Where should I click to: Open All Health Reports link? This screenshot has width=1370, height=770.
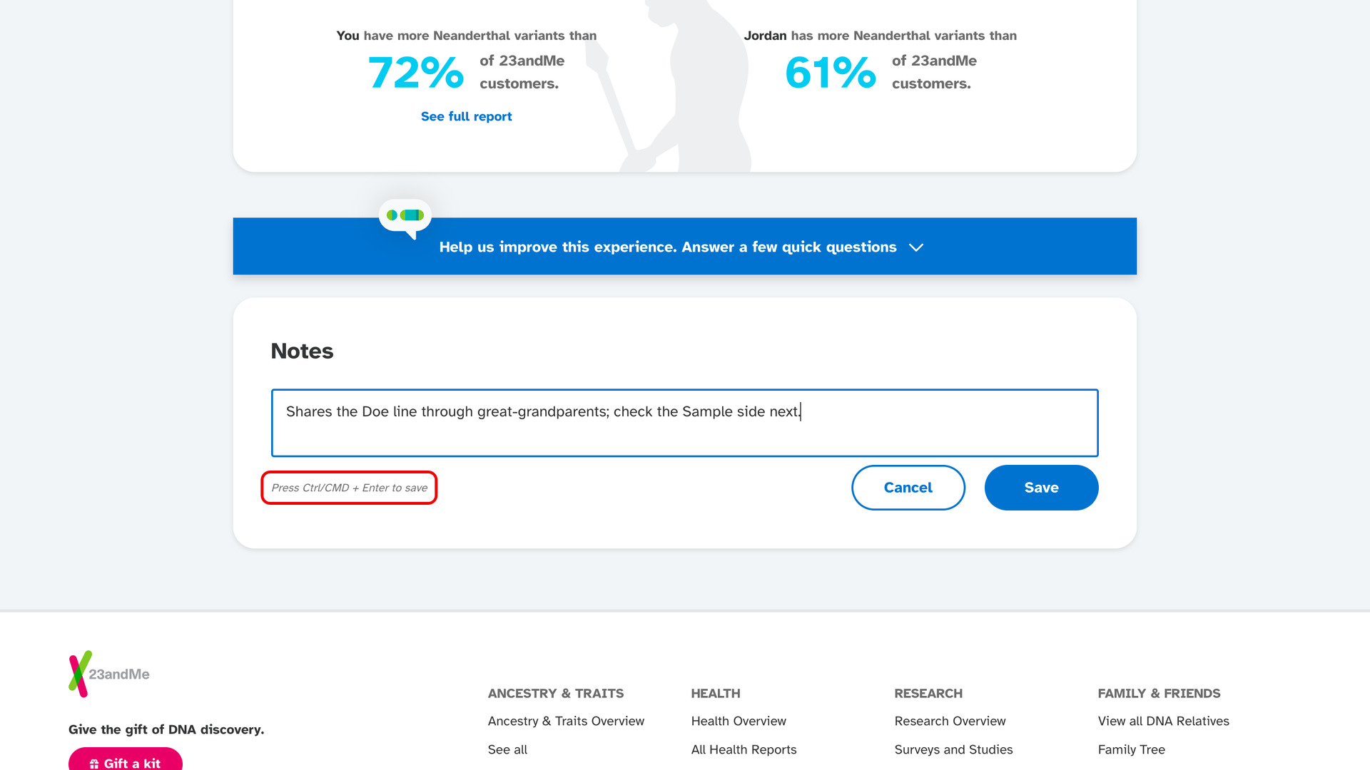pyautogui.click(x=744, y=749)
